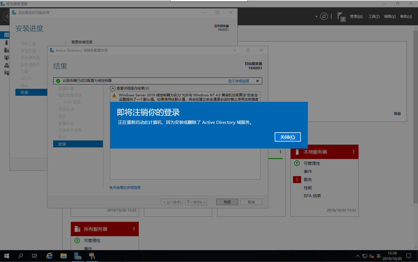Select file services icon in sidebar
Viewport: 418px width, 262px height.
[6, 73]
